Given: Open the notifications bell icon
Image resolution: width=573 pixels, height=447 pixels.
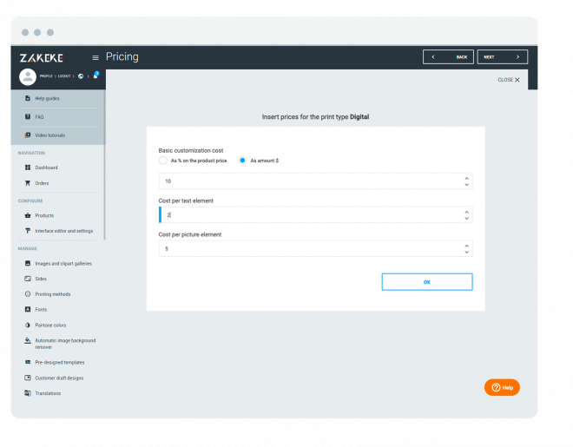Looking at the screenshot, I should 95,76.
